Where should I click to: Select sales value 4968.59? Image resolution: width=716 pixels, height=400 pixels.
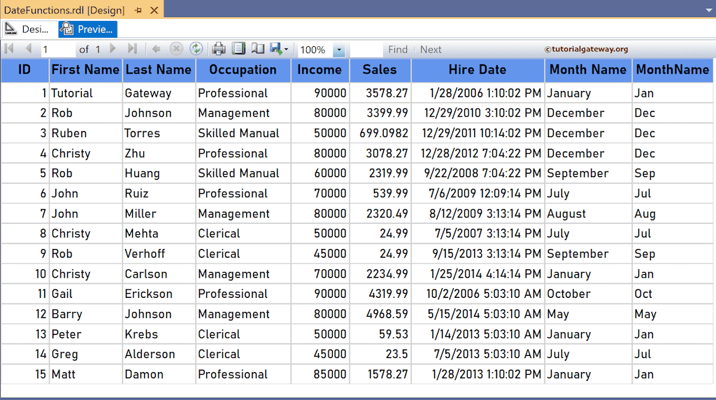[380, 314]
